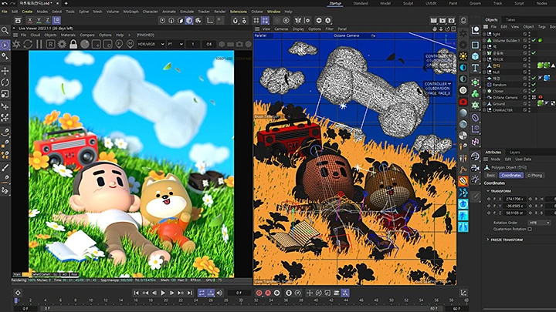This screenshot has width=556, height=312.
Task: Toggle sound speaker icon in timeline
Action: click(219, 293)
